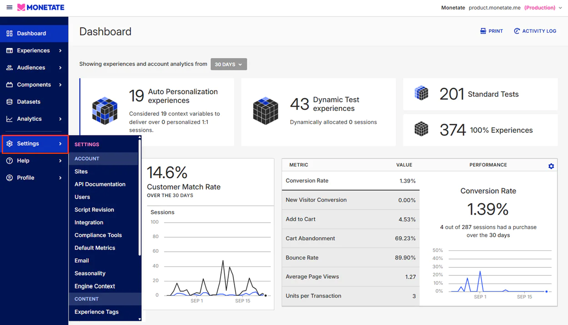Viewport: 568px width, 325px height.
Task: Select the Experiences sidebar icon
Action: coord(10,50)
